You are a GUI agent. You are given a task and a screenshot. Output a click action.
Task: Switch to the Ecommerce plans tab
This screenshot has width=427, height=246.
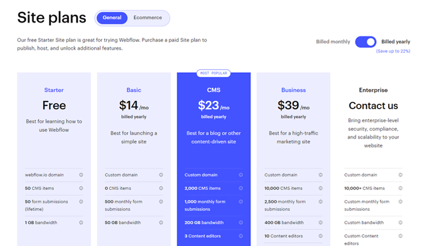coord(148,17)
